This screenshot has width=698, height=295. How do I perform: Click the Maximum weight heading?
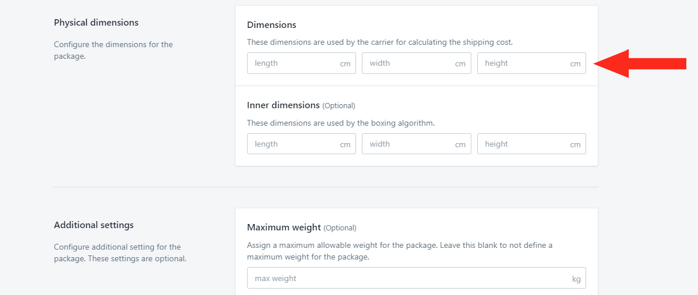click(284, 228)
